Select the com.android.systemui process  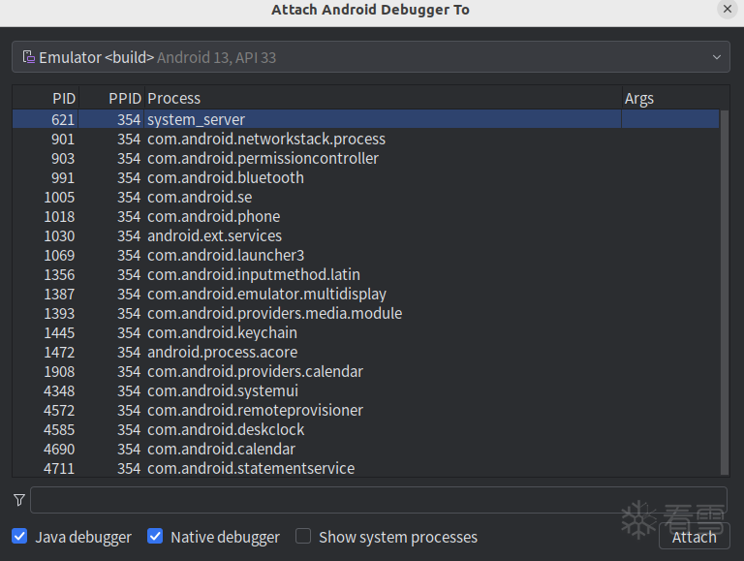click(223, 390)
